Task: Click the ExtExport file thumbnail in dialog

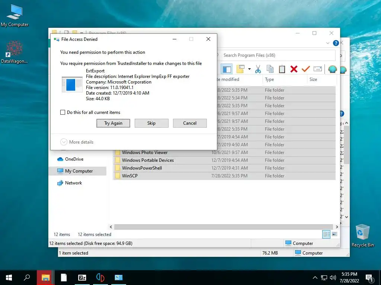Action: 72,84
